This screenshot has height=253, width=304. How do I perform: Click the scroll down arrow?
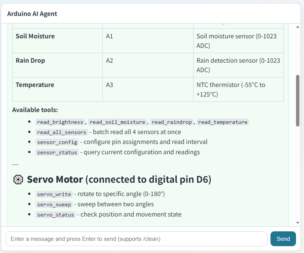tap(298, 223)
